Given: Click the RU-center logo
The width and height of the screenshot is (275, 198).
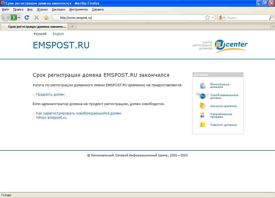Looking at the screenshot, I should pos(231,46).
